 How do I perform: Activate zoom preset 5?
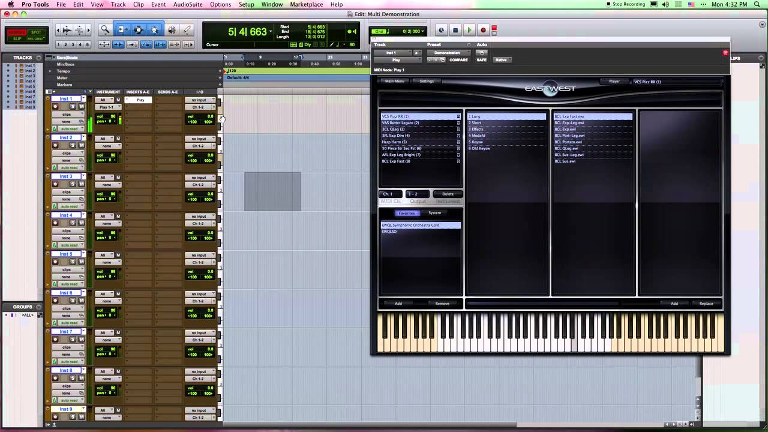(88, 44)
